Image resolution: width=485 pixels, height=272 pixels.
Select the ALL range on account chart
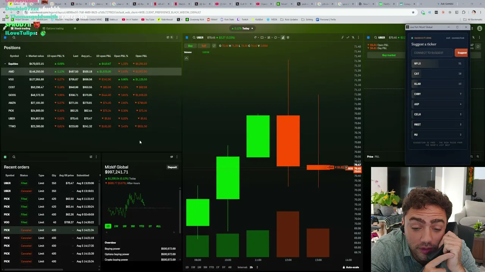coord(158,226)
